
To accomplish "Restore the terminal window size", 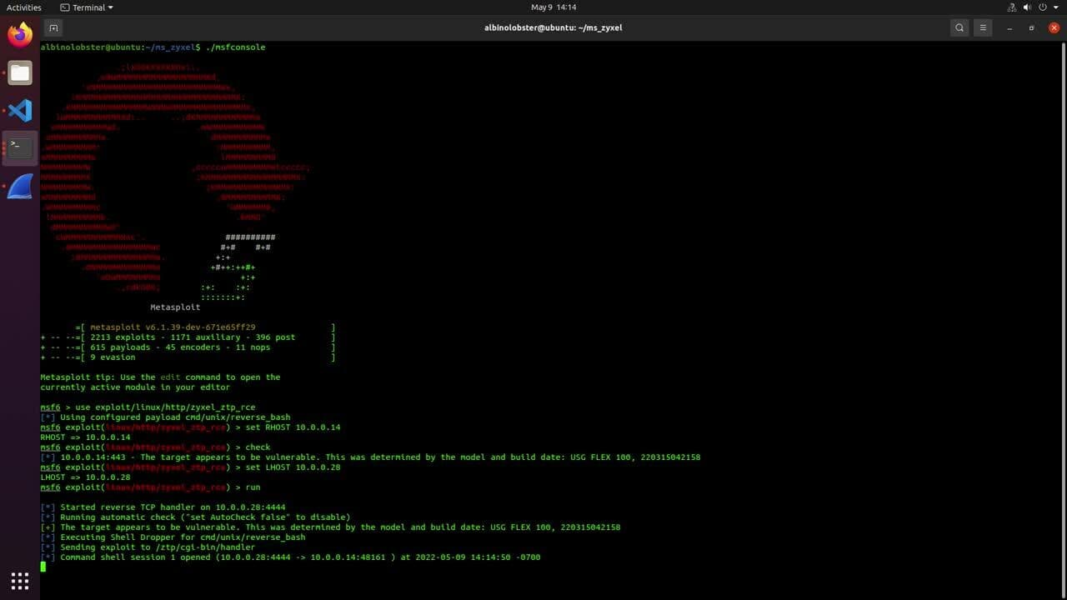I will [x=1031, y=27].
